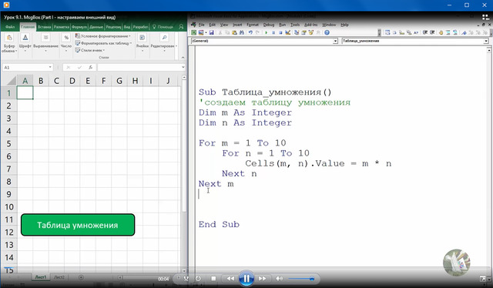Click the View Microsoft Excel icon in VBA toolbar

[193, 32]
